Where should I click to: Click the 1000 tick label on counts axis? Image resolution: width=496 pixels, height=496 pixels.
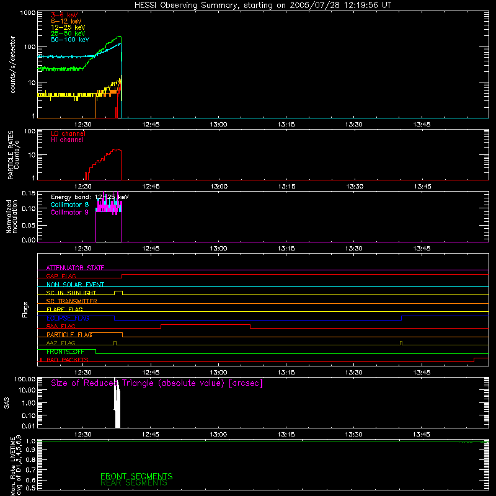pos(28,13)
